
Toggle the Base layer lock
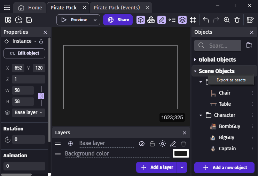[152, 144]
